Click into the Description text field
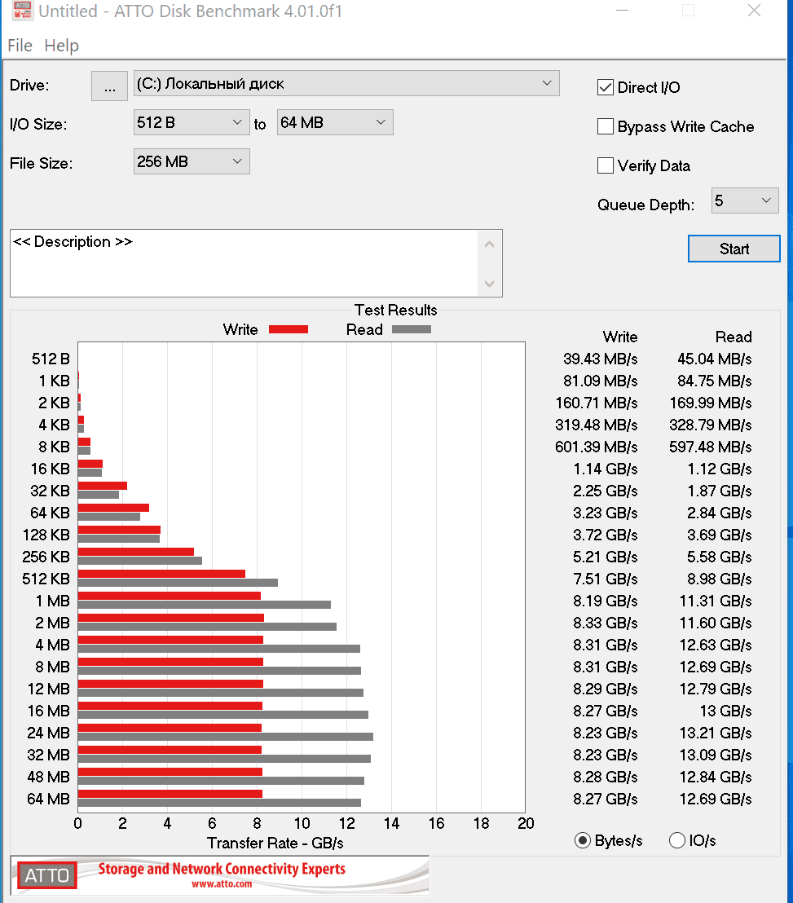This screenshot has width=793, height=903. (x=245, y=263)
